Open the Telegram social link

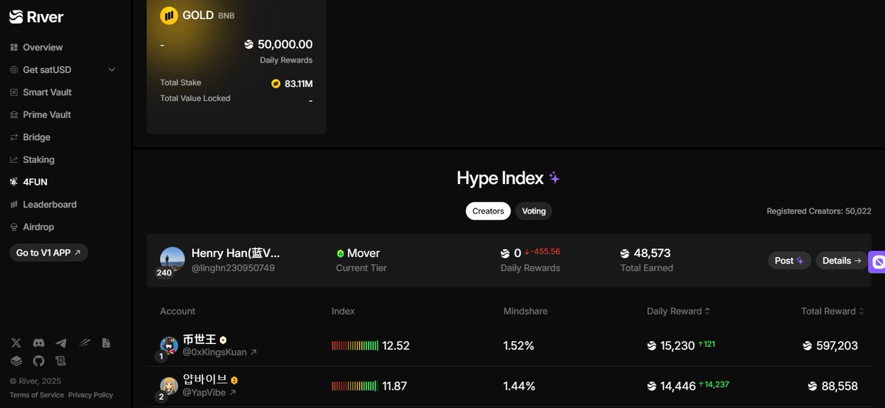click(60, 343)
